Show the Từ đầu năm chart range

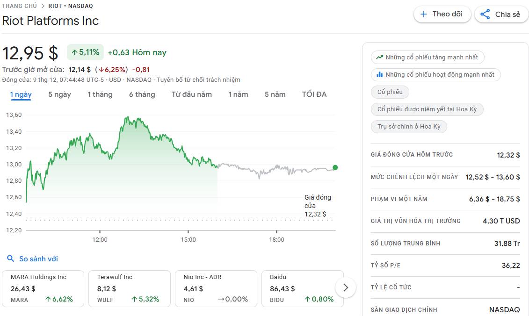click(192, 94)
